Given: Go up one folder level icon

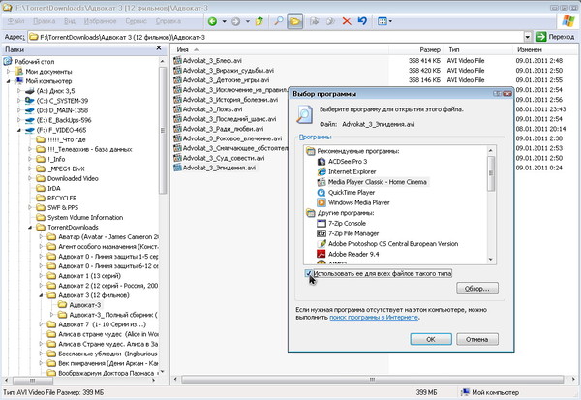Looking at the screenshot, I should point(260,21).
